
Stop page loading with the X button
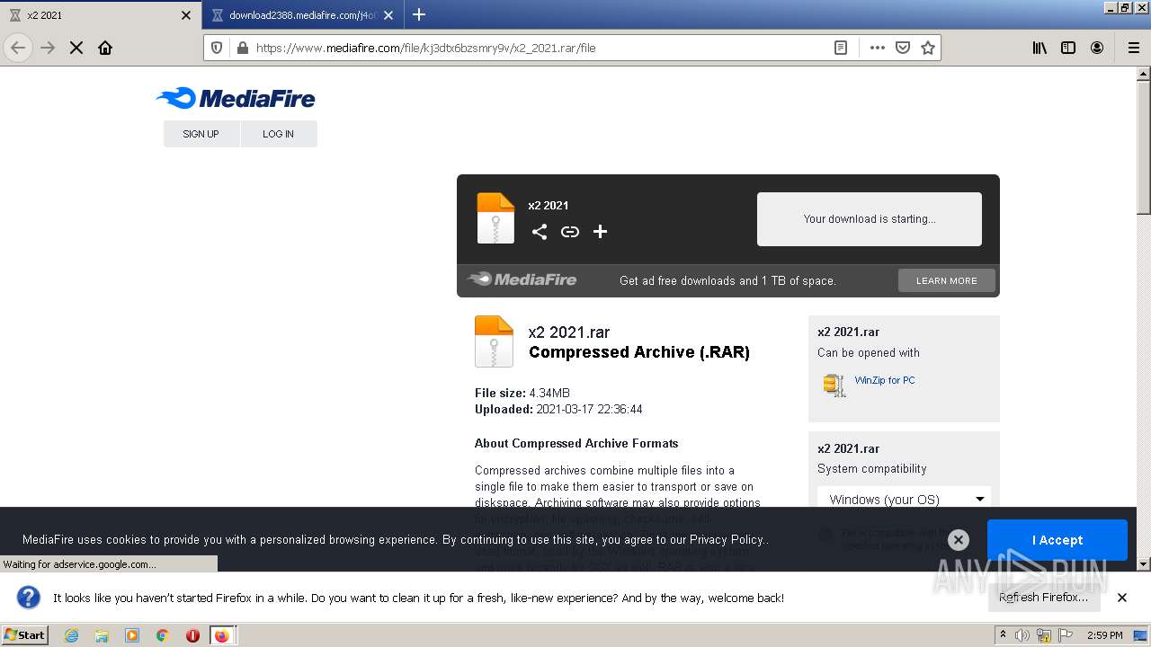[76, 48]
